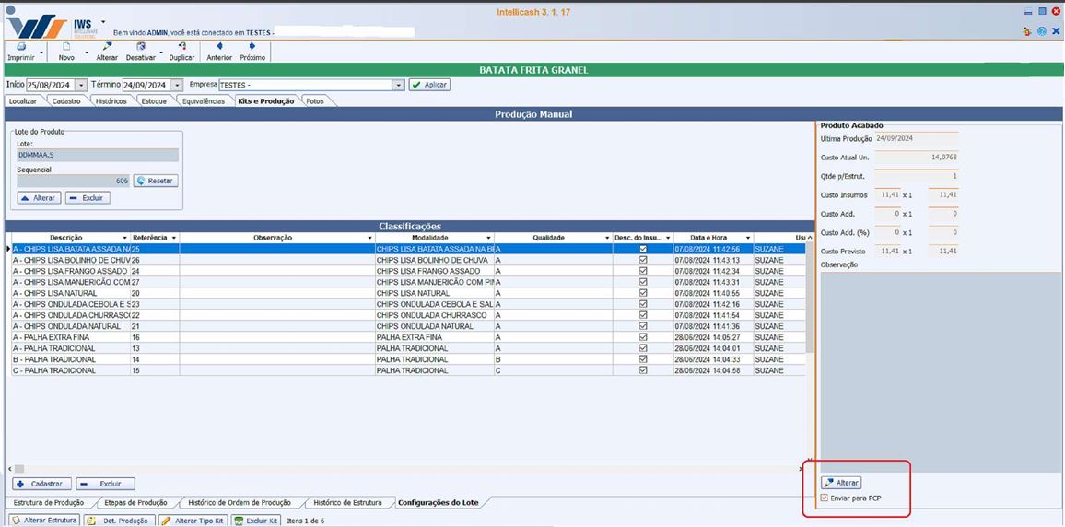Go to previous record with Anterior
This screenshot has height=527, width=1065.
[x=219, y=47]
